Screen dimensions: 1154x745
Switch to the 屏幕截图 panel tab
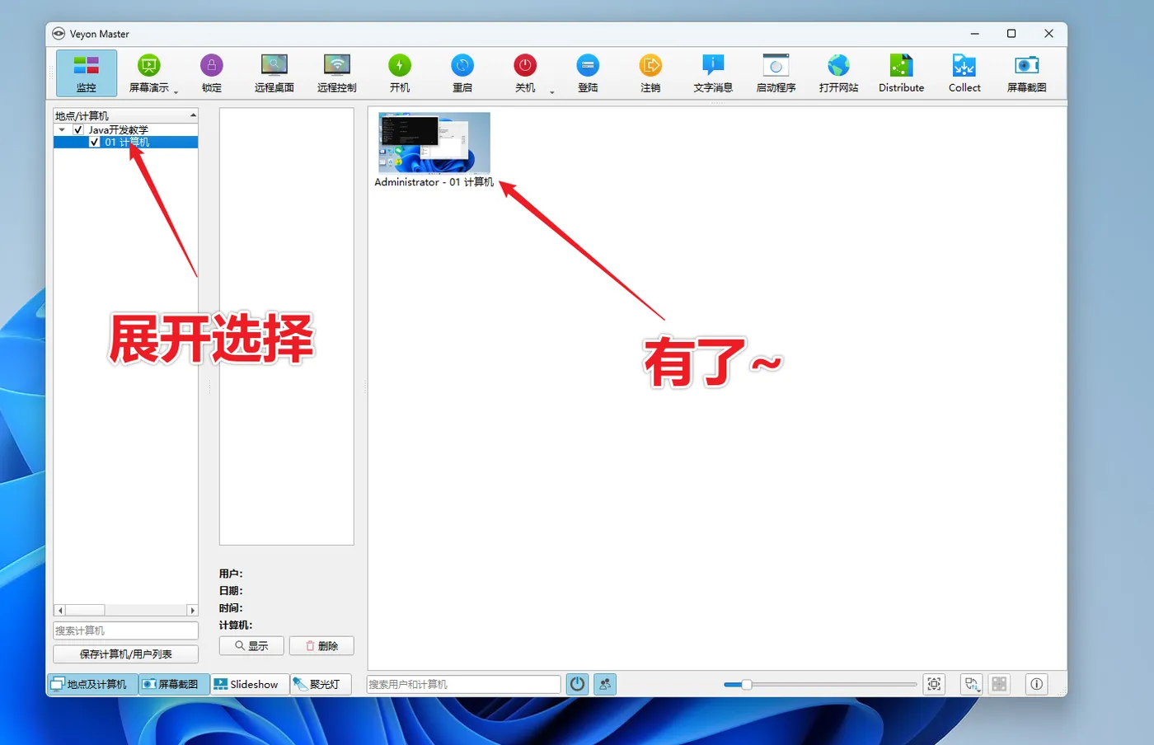click(x=174, y=684)
